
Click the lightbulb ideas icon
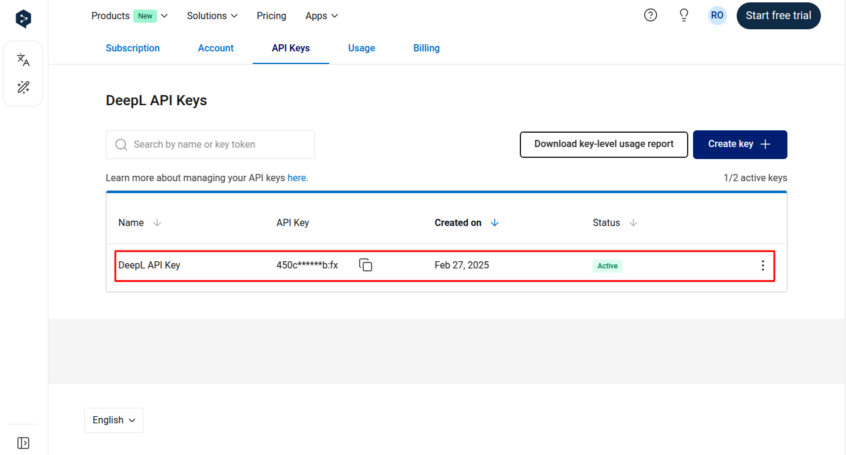[x=685, y=16]
